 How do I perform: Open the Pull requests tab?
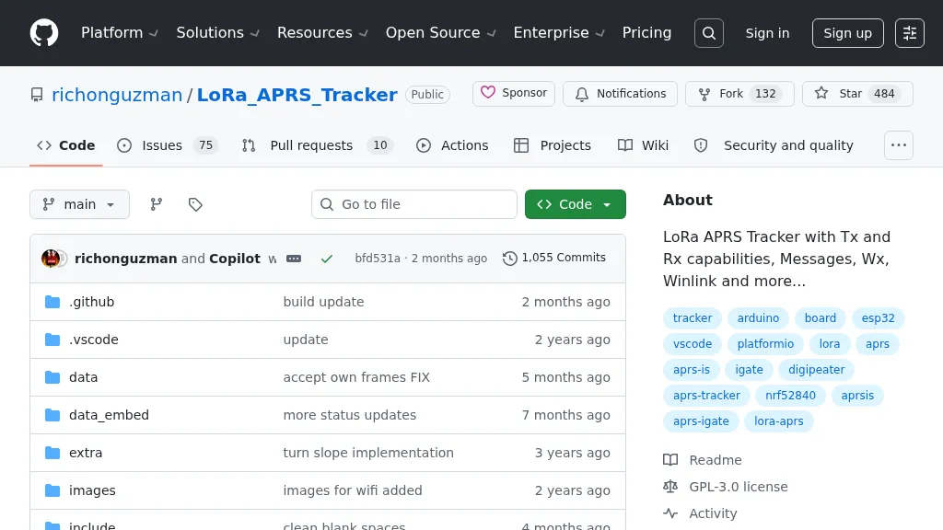pos(318,145)
